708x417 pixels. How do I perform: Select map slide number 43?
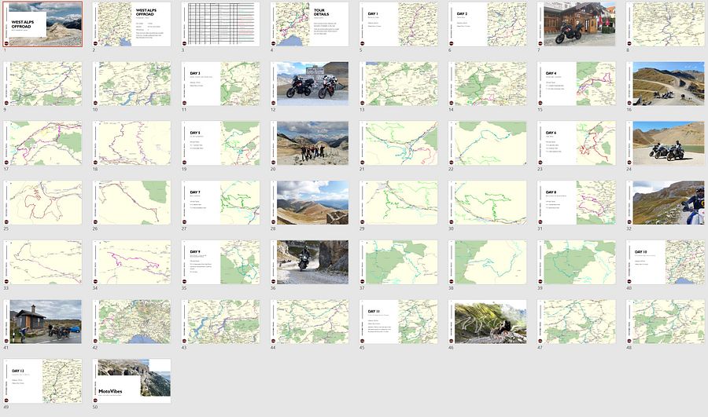click(221, 322)
